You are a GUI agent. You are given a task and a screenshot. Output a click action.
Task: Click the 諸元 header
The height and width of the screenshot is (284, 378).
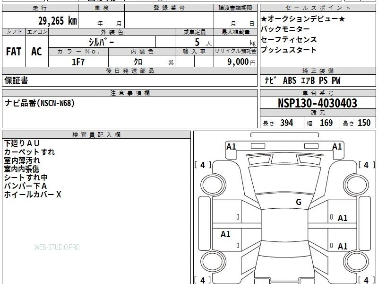tap(318, 113)
